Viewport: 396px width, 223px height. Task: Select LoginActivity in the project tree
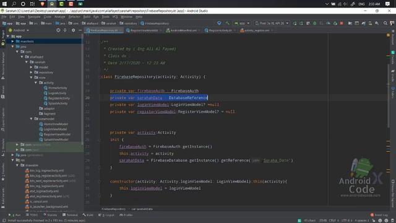click(x=55, y=93)
